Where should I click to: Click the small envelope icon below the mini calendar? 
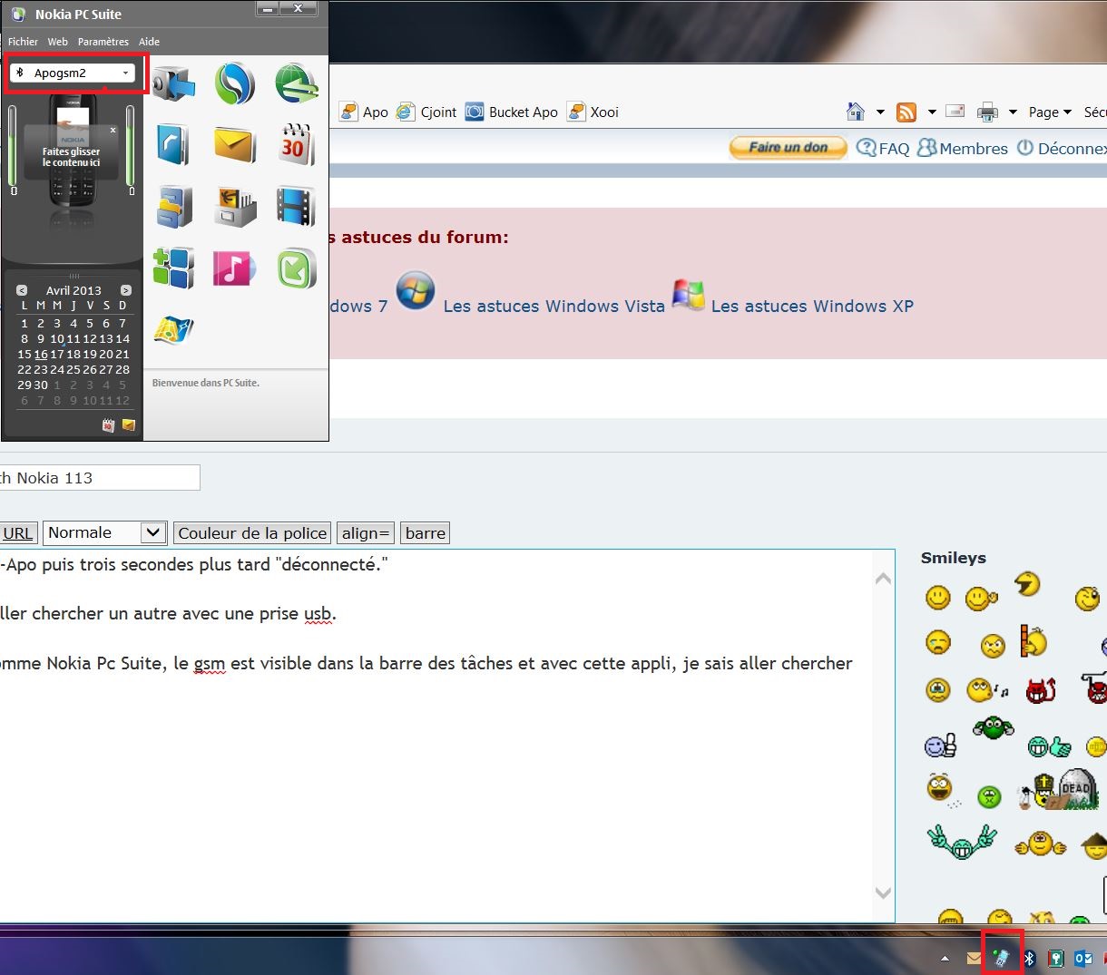tap(129, 424)
